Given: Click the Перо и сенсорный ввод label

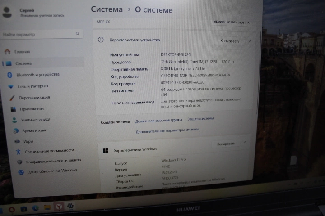Looking at the screenshot, I should pos(133,103).
